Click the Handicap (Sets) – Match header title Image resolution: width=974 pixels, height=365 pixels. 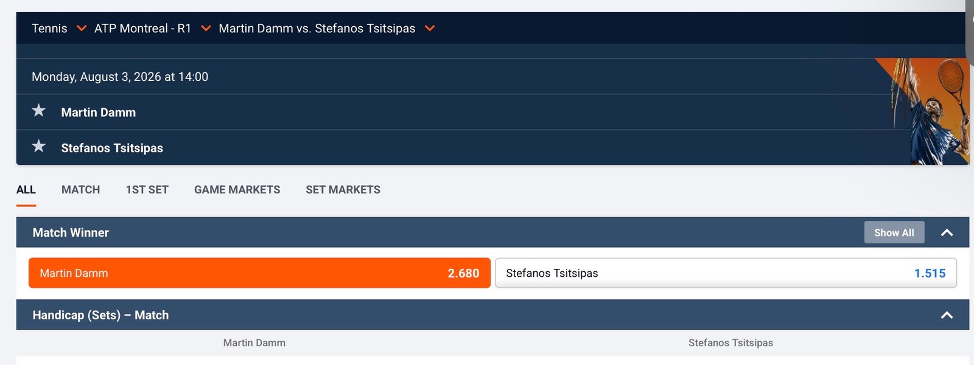[x=100, y=315]
